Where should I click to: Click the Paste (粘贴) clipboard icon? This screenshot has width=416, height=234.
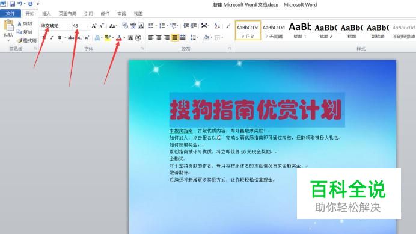coord(8,26)
